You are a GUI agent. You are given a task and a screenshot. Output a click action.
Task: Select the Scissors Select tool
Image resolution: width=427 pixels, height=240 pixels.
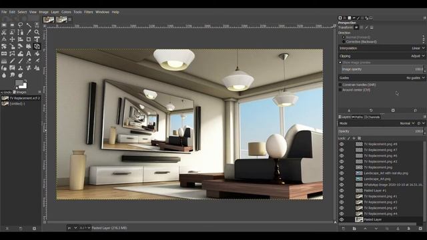click(4, 32)
